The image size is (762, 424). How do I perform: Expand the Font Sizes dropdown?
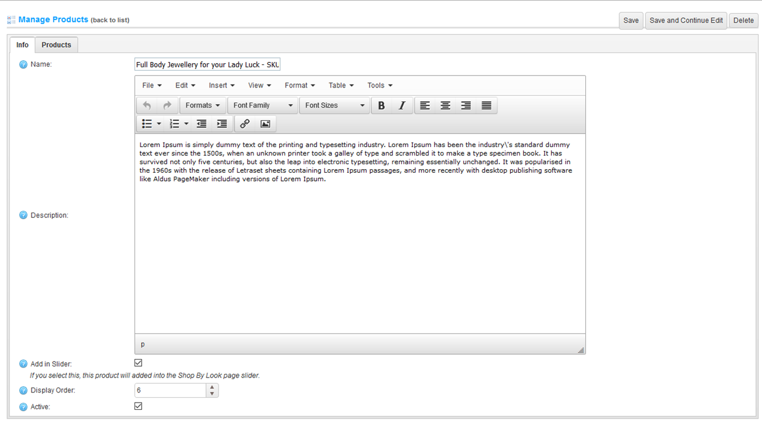tap(335, 105)
